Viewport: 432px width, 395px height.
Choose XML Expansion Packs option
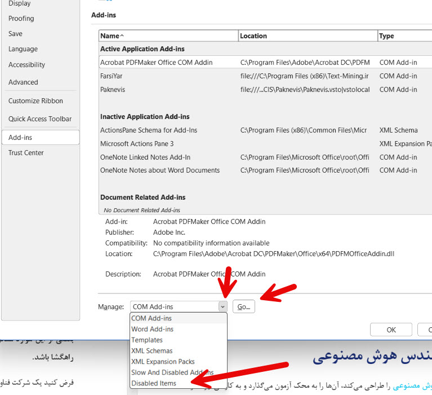tap(163, 362)
